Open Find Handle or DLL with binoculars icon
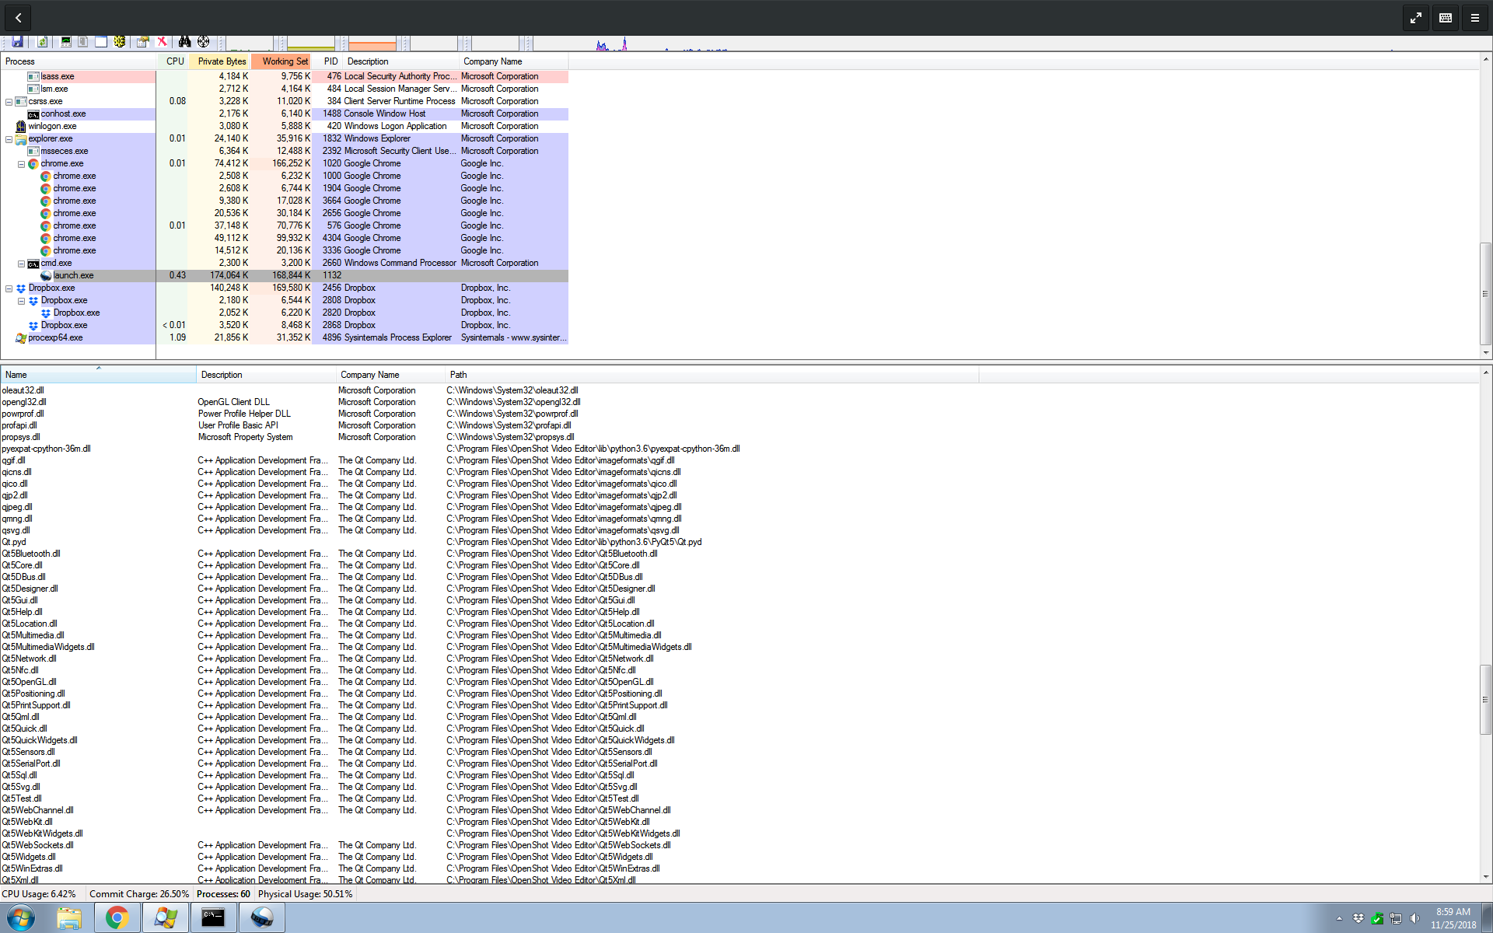The width and height of the screenshot is (1493, 933). [x=185, y=41]
